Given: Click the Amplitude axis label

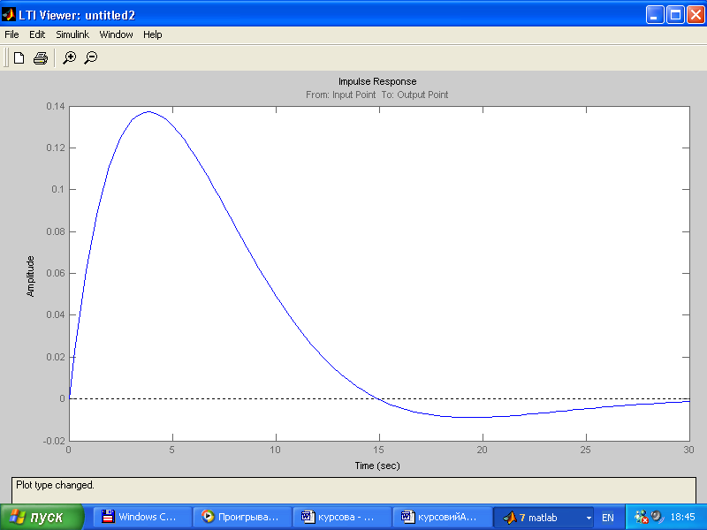Looking at the screenshot, I should (x=30, y=276).
